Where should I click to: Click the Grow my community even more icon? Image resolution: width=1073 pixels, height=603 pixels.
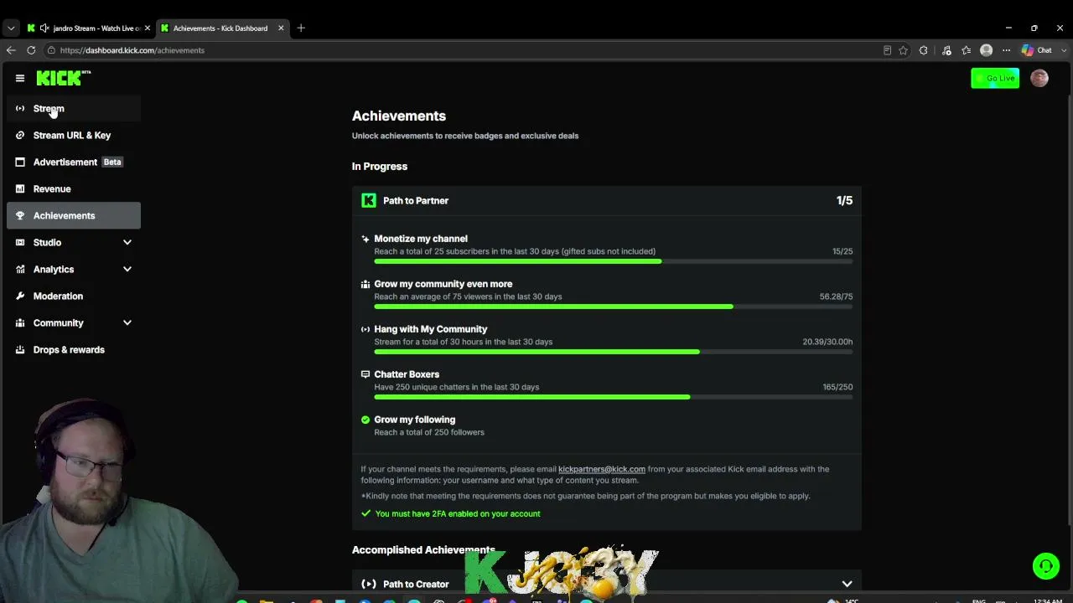[365, 284]
